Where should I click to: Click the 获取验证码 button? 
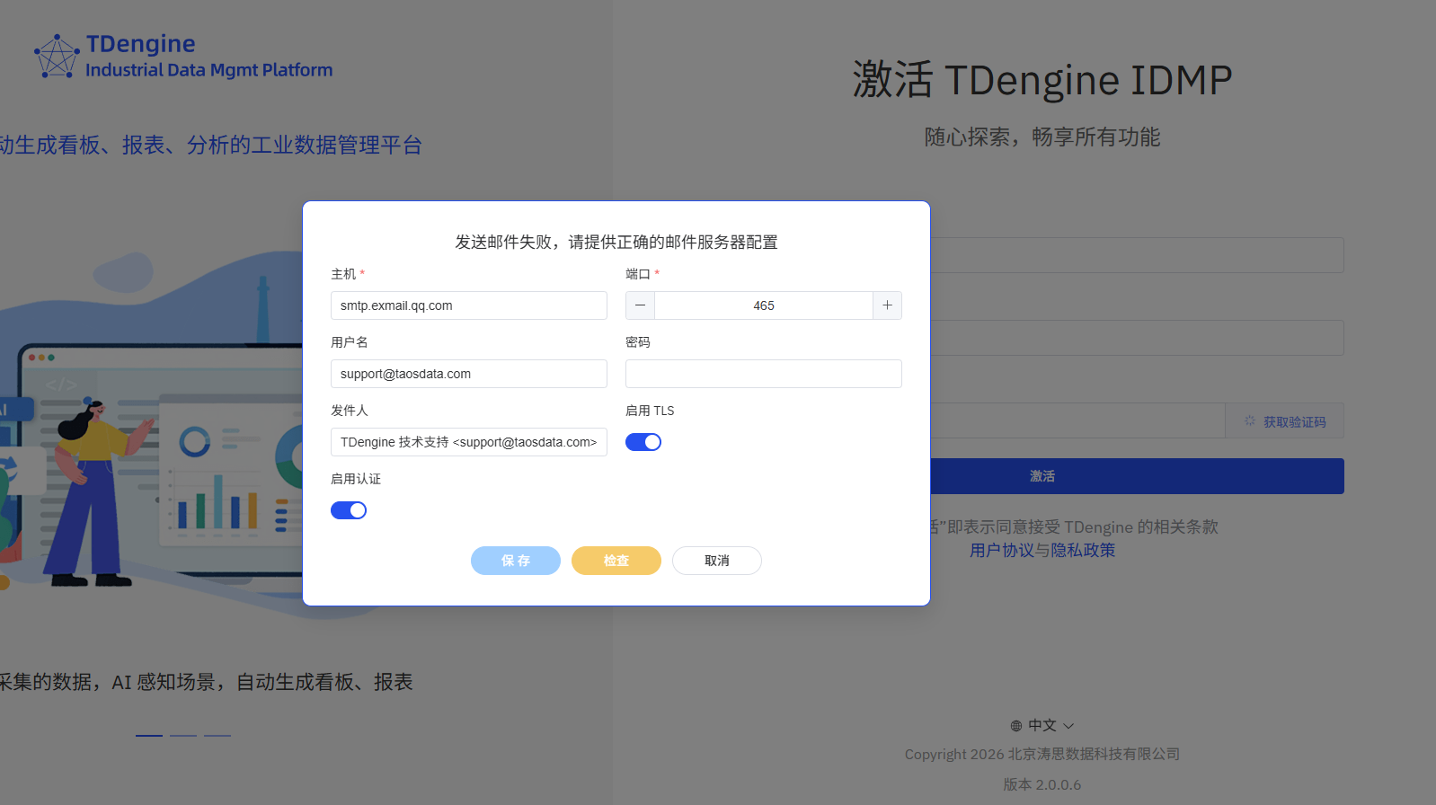pyautogui.click(x=1285, y=421)
